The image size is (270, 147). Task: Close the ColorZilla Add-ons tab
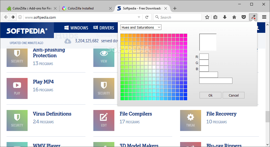55,8
